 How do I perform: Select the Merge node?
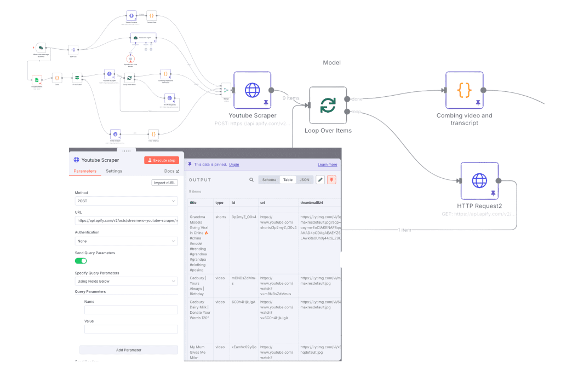click(x=226, y=90)
